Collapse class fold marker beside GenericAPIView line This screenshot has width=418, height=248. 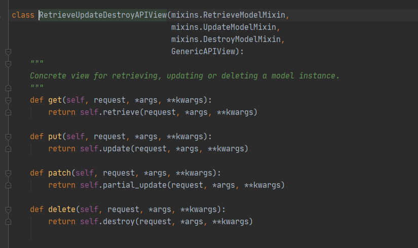(x=8, y=52)
